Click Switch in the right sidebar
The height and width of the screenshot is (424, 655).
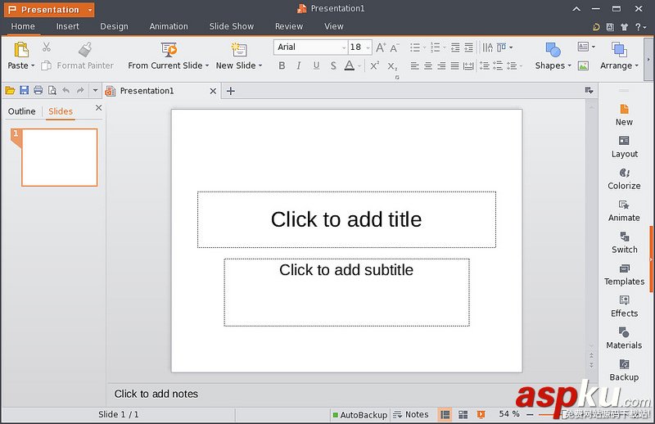coord(624,243)
